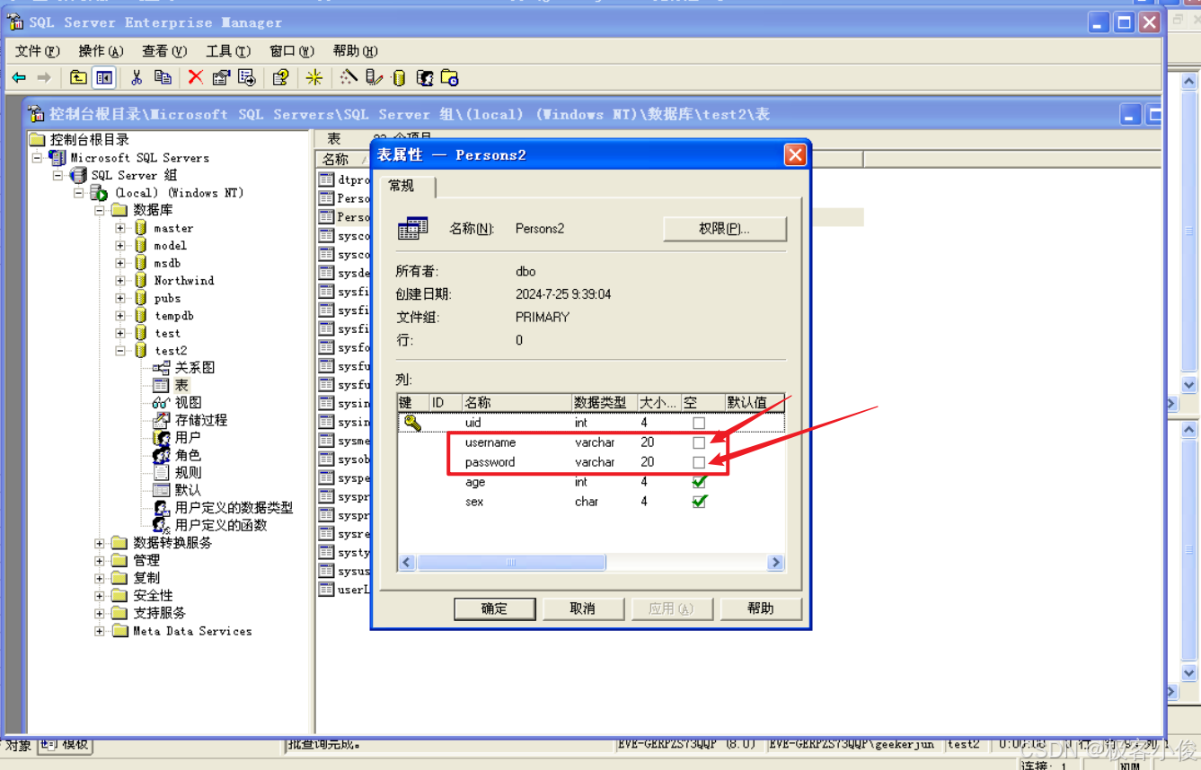Expand the Meta Data Services folder
Image resolution: width=1201 pixels, height=770 pixels.
[x=100, y=631]
